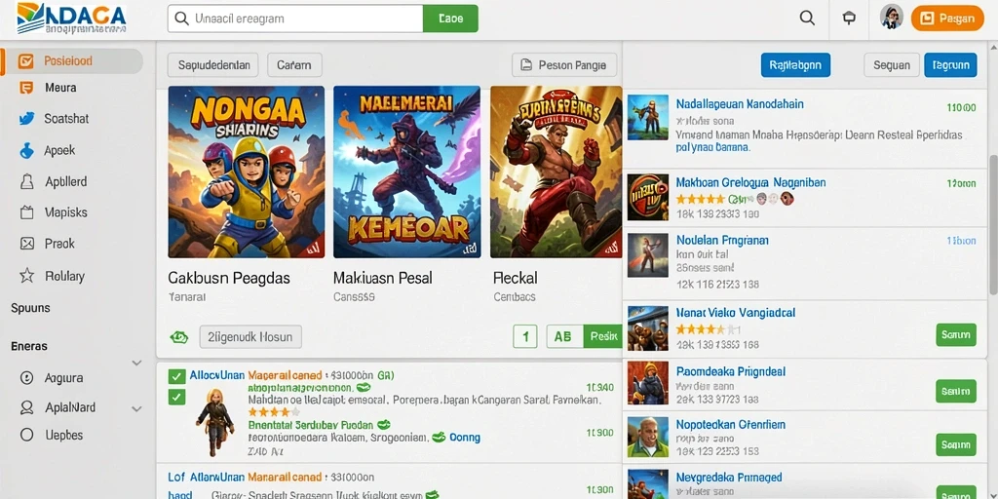Click the Nanat Vieko Vangiadcal thumbnail
The image size is (998, 499).
(x=648, y=328)
